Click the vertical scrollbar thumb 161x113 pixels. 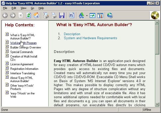(x=157, y=39)
